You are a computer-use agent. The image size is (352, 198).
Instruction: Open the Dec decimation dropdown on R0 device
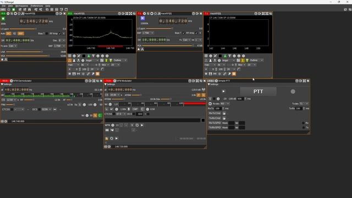(62, 40)
